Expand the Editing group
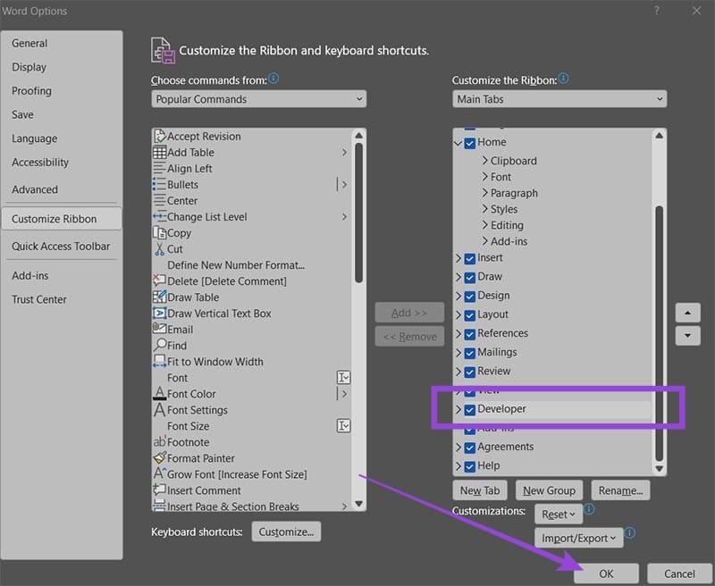The width and height of the screenshot is (715, 586). click(x=485, y=225)
